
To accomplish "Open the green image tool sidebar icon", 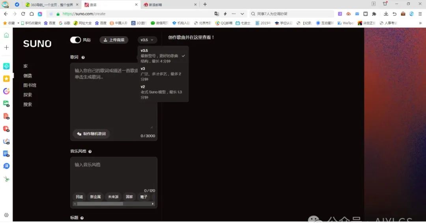I will pyautogui.click(x=6, y=103).
